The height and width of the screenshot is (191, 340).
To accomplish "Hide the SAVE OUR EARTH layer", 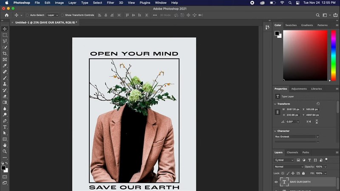I will [x=276, y=182].
